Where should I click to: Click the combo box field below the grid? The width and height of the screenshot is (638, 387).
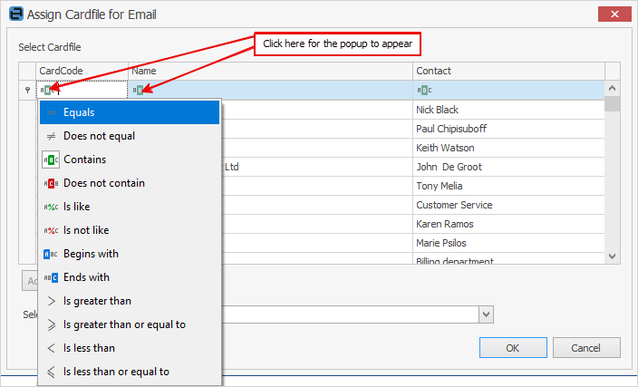350,314
